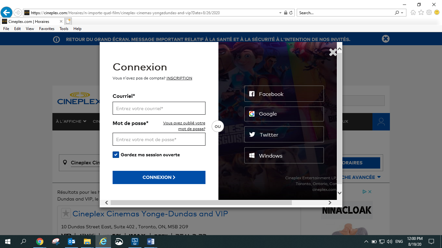Open the search provider dropdown arrow
The image size is (442, 248).
402,13
